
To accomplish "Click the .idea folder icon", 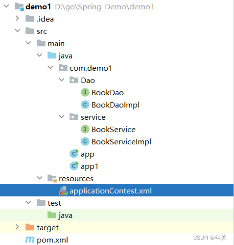I will click(30, 18).
